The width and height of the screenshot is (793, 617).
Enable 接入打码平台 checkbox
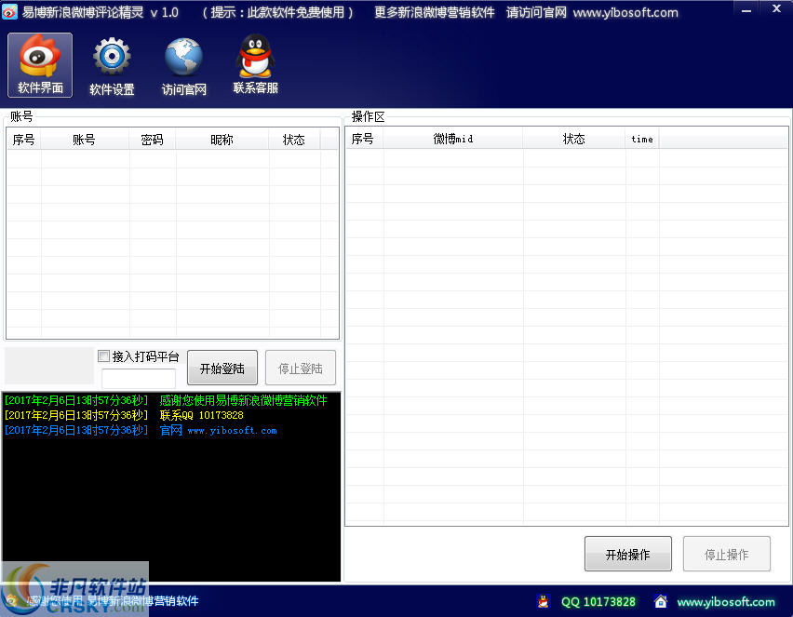[x=103, y=356]
